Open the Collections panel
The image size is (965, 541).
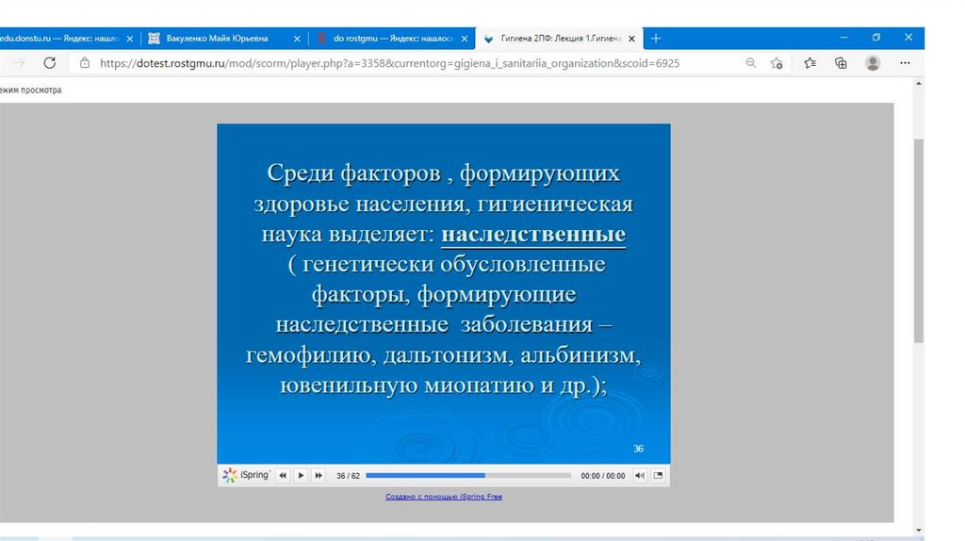pyautogui.click(x=841, y=63)
